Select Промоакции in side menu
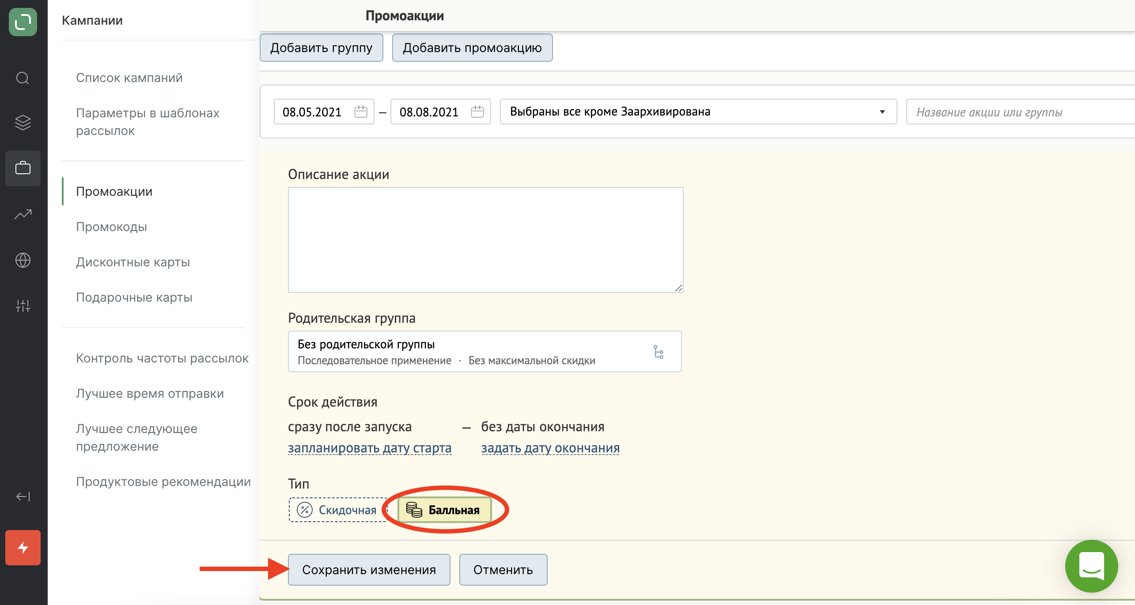The width and height of the screenshot is (1135, 605). 114,191
